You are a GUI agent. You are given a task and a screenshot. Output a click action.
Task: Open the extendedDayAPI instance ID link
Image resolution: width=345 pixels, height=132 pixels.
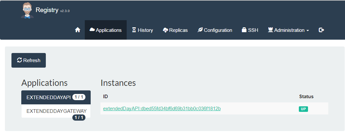click(x=162, y=109)
